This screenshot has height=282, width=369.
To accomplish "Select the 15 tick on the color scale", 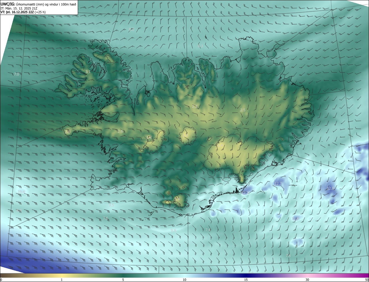I will 246,280.
